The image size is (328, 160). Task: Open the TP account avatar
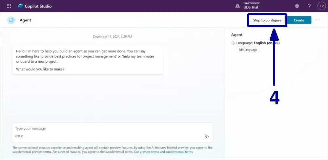[322, 6]
